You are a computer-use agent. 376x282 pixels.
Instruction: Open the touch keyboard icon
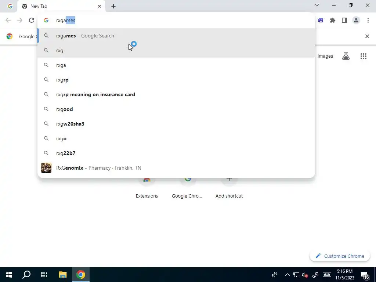[x=327, y=275]
